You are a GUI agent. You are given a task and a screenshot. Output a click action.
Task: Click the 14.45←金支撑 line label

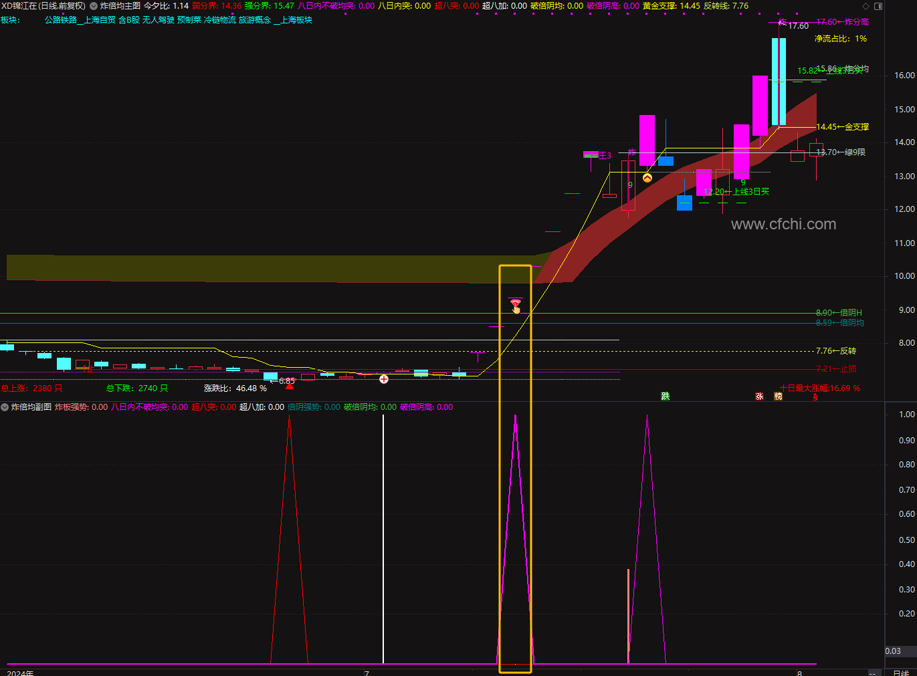[x=842, y=127]
